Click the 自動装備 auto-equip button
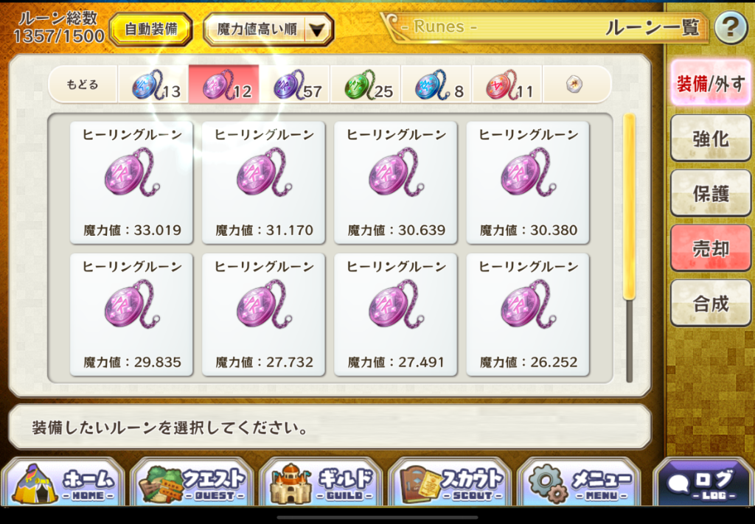The height and width of the screenshot is (524, 755). (x=151, y=29)
